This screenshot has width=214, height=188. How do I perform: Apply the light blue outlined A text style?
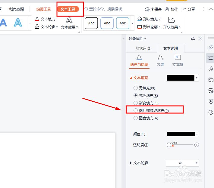click(18, 23)
